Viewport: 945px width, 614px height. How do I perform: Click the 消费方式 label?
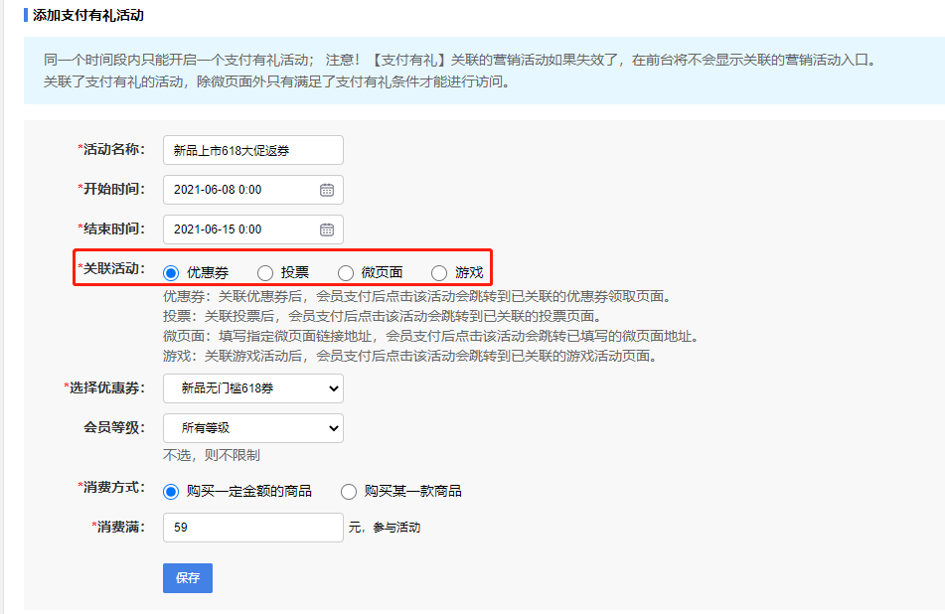point(111,487)
